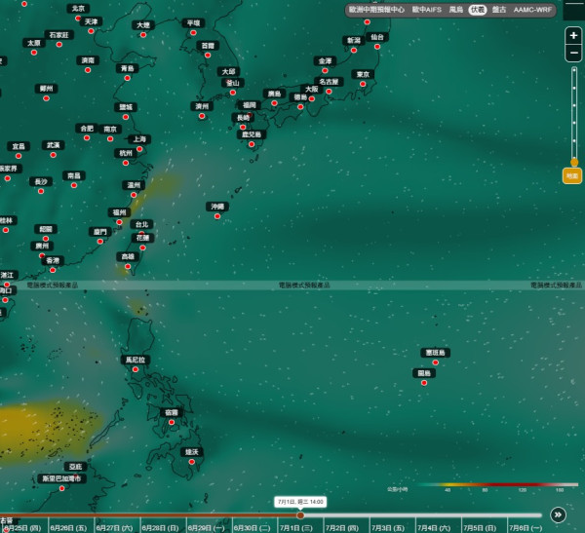Open the 平壤 city marker
Viewport: 585px width, 533px height.
[x=193, y=33]
